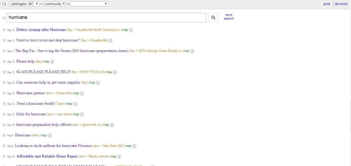Open the 'Girls for hurricane' listing
Image resolution: width=351 pixels, height=166 pixels.
click(32, 114)
